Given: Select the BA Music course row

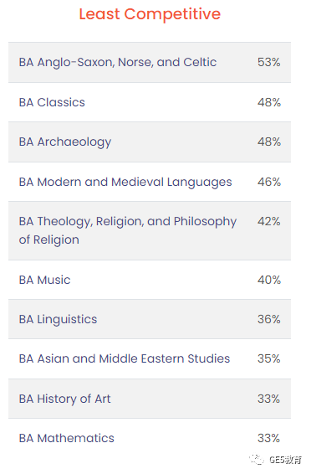Looking at the screenshot, I should 150,280.
